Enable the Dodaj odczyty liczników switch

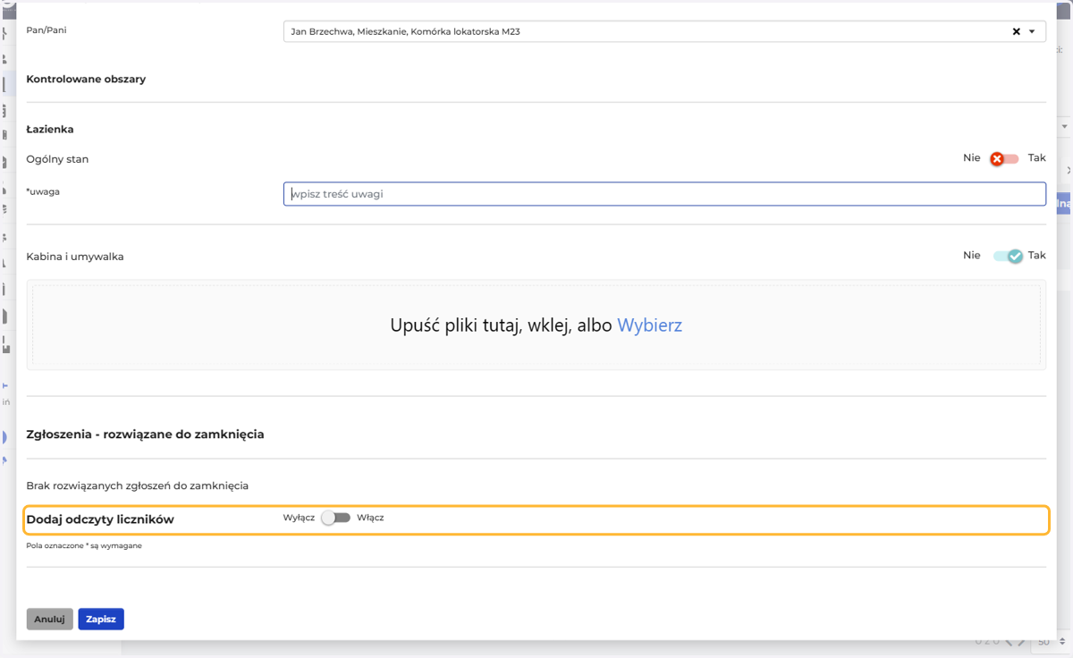point(336,518)
